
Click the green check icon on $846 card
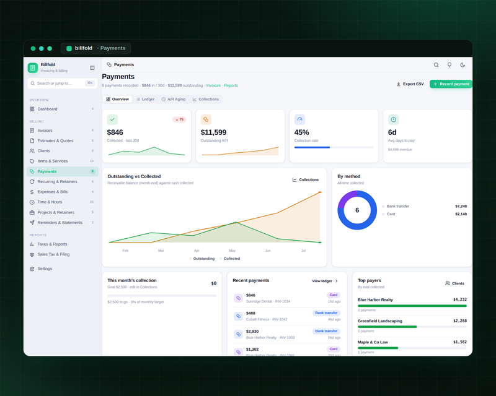(x=112, y=119)
